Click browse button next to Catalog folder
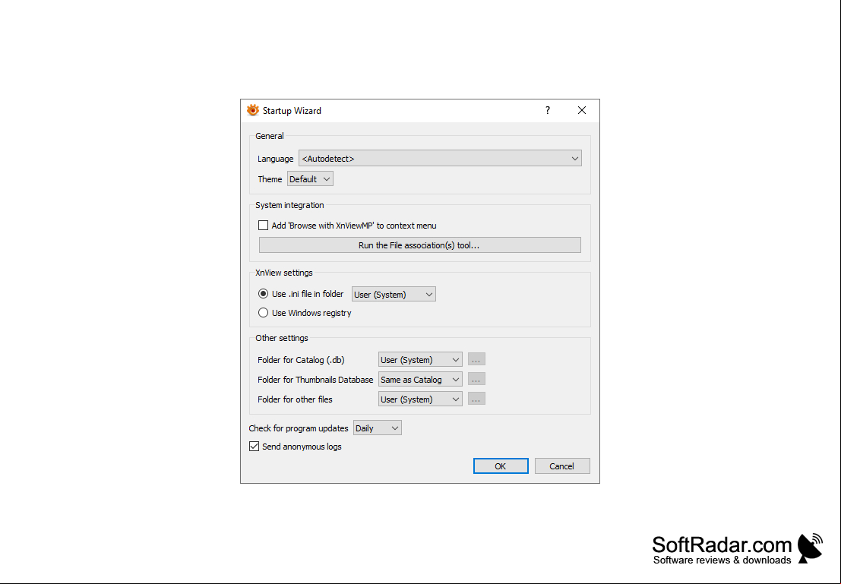 [x=476, y=359]
